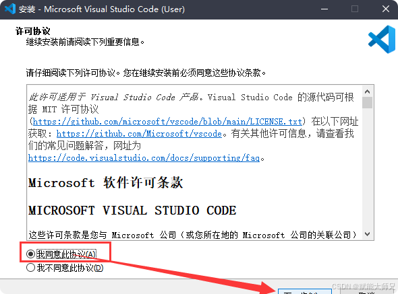Click the VS Code icon in title bar

[x=10, y=9]
